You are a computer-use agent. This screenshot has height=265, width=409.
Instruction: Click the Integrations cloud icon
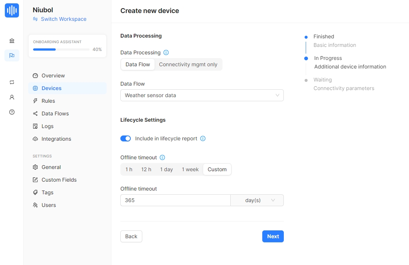click(35, 139)
